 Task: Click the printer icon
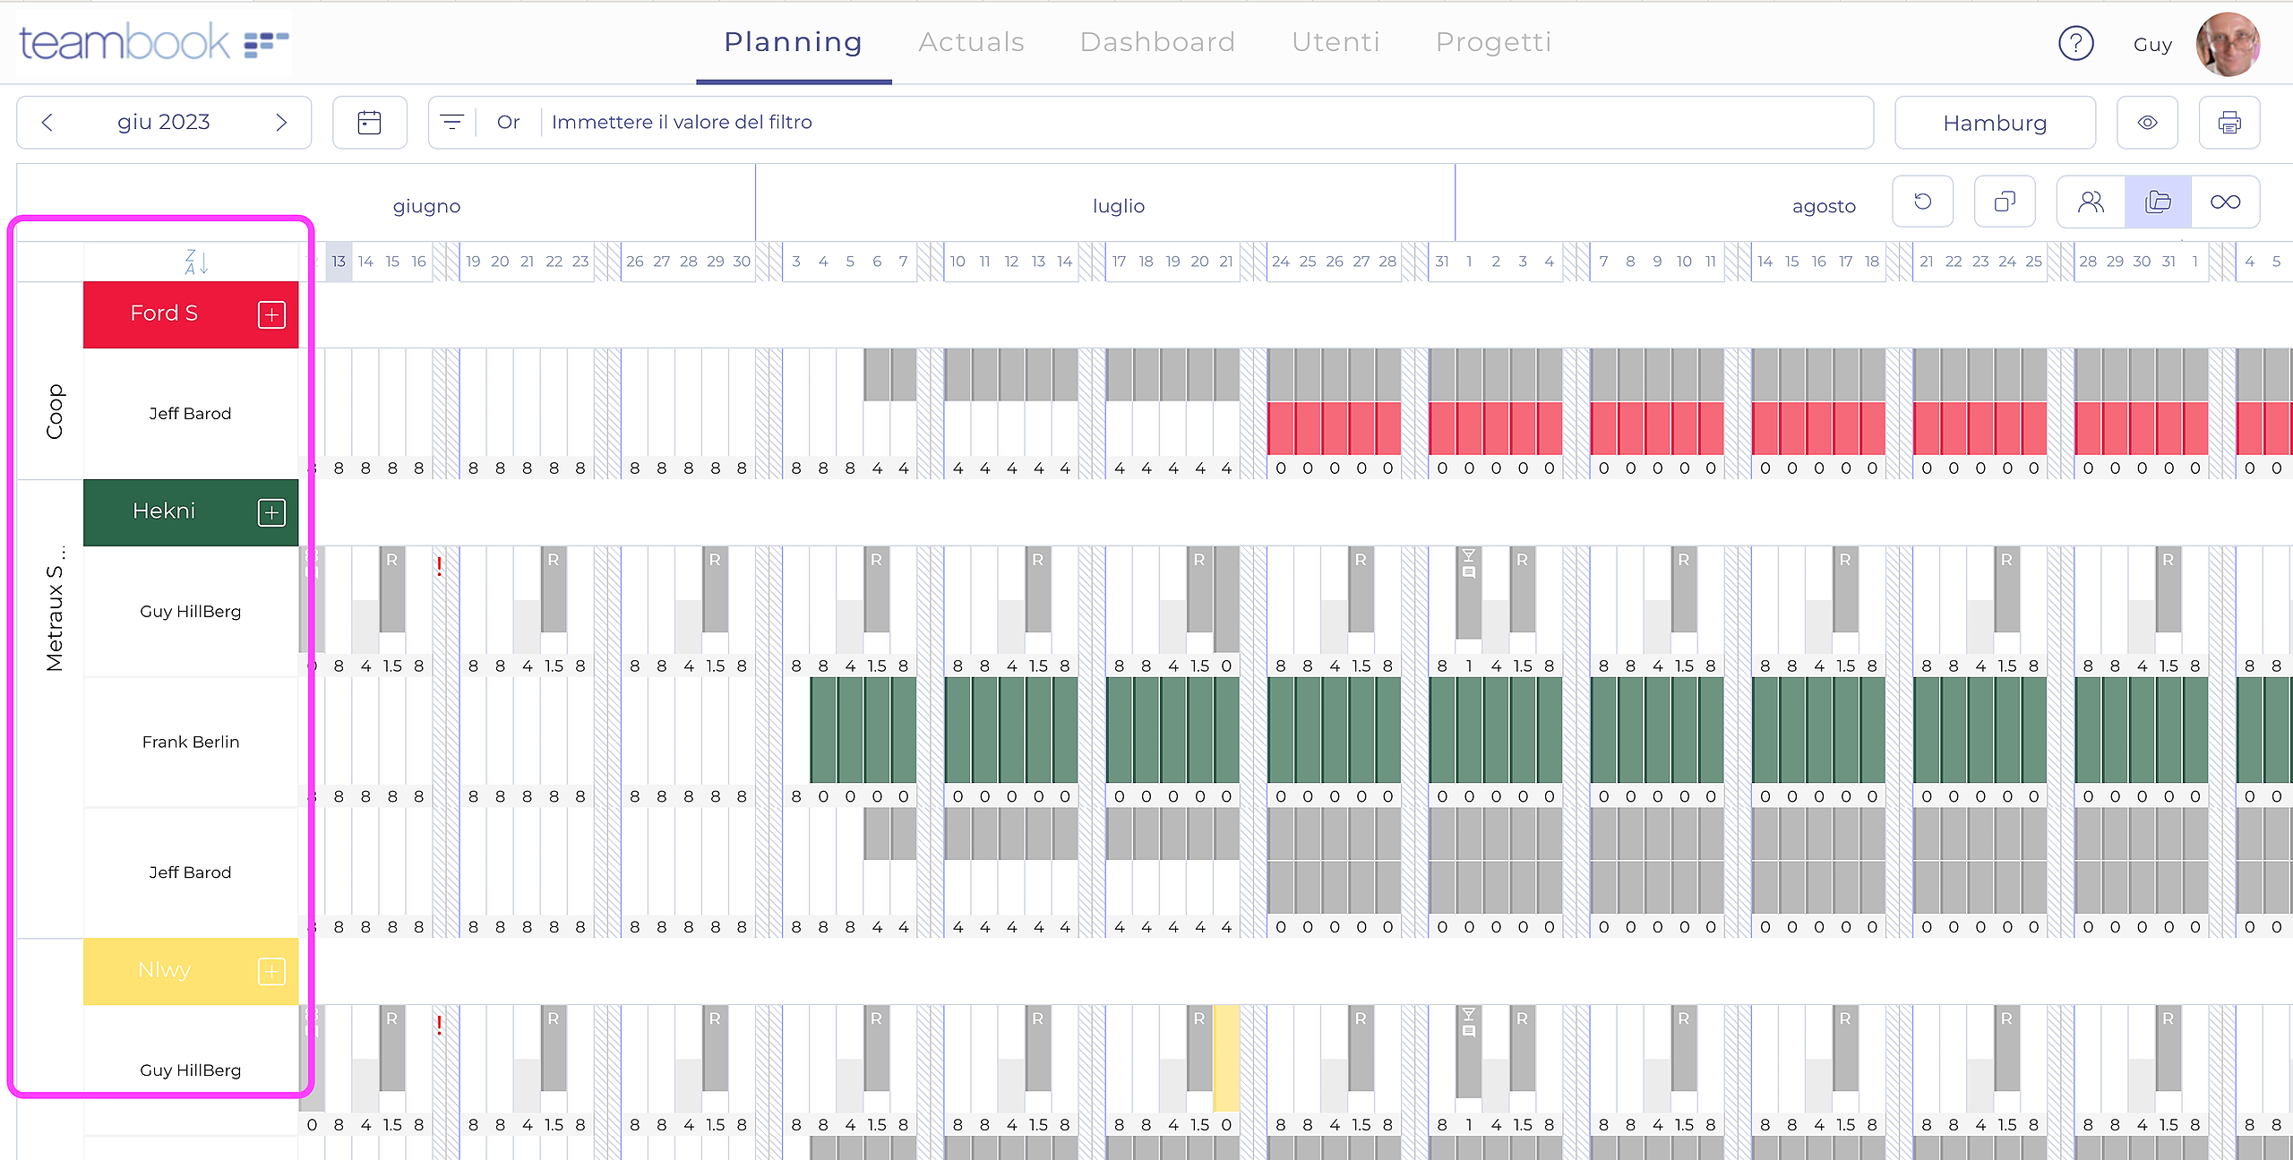pyautogui.click(x=2229, y=123)
